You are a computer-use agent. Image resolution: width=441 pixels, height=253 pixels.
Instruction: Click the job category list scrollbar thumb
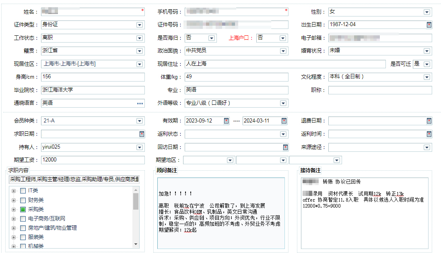[136, 201]
